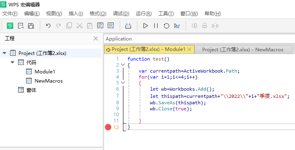This screenshot has height=150, width=295.
Task: Click the WPS logo in title bar
Action: coord(3,4)
